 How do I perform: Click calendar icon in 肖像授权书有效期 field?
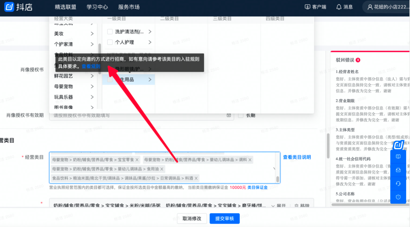(x=229, y=115)
